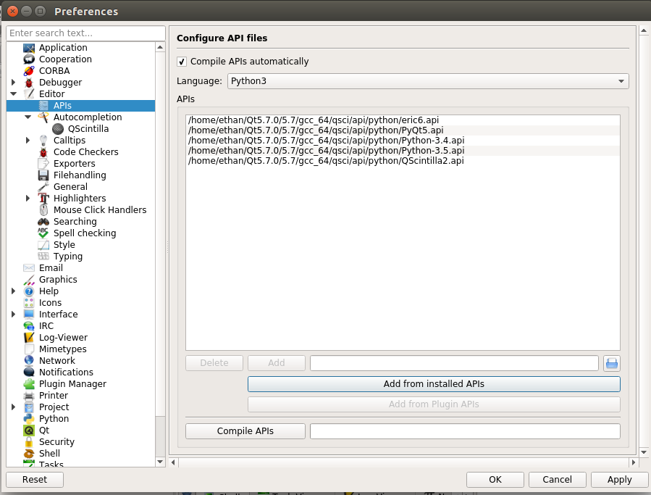Collapse the Editor tree section
The image size is (651, 495).
coord(14,94)
